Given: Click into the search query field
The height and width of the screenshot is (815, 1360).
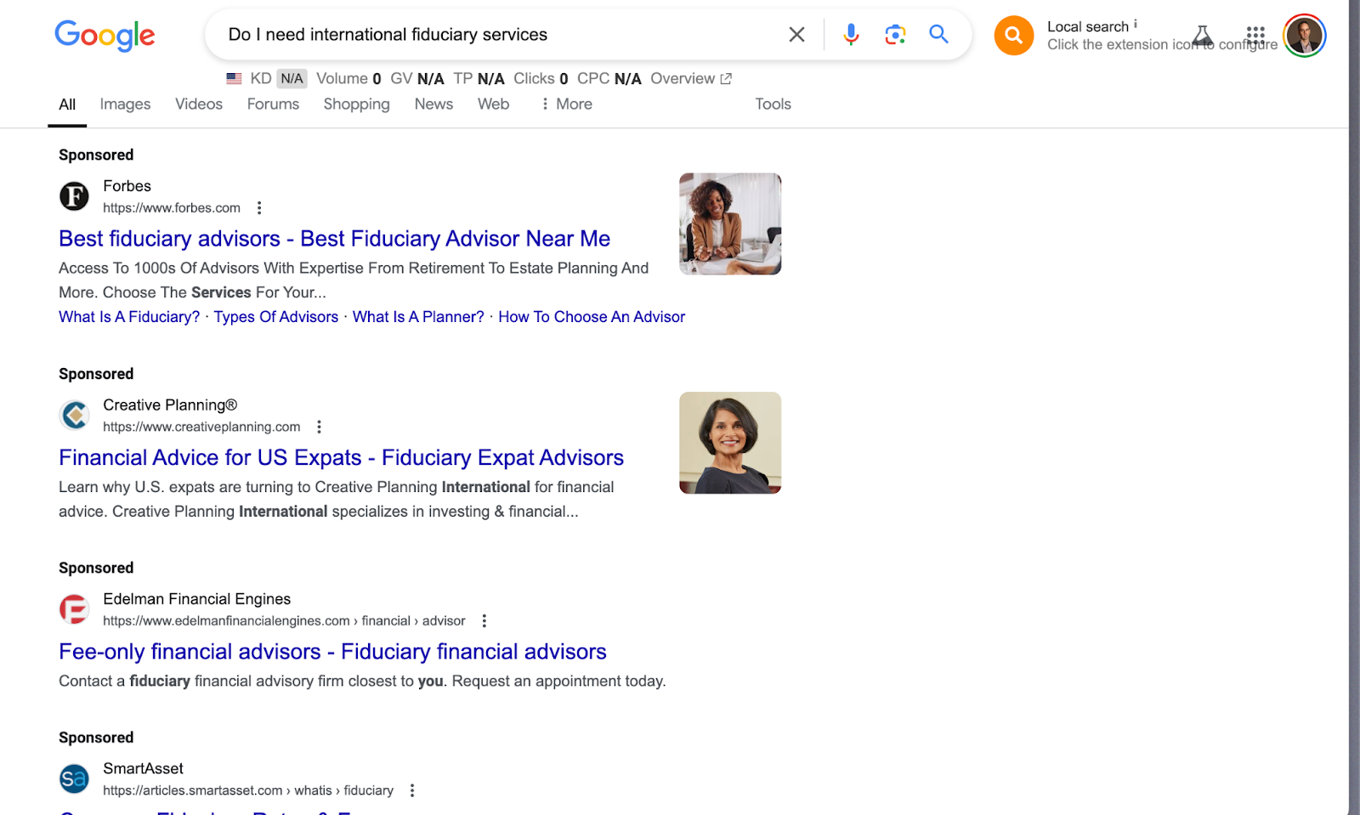Looking at the screenshot, I should click(x=501, y=35).
